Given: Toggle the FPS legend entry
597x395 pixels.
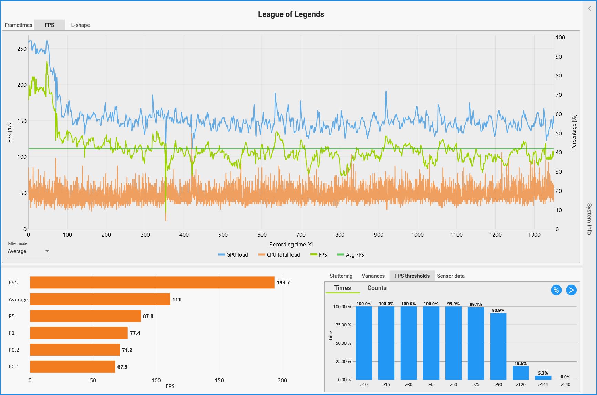Looking at the screenshot, I should [x=319, y=255].
